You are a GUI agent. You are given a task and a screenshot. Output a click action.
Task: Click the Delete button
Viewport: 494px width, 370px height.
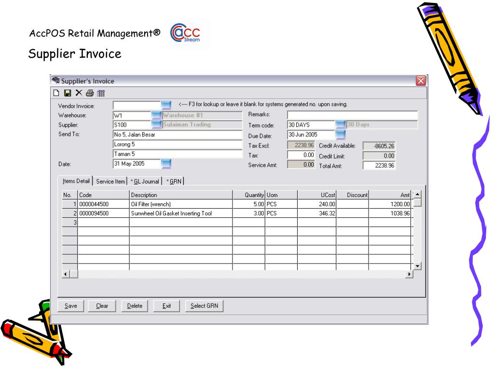coord(135,306)
